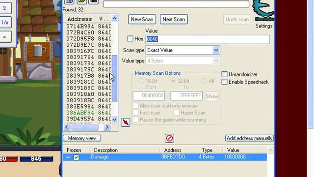Click the found list horizontal scrollbar thumb

(x=85, y=127)
